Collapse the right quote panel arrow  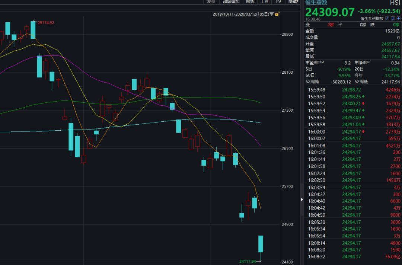302,200
